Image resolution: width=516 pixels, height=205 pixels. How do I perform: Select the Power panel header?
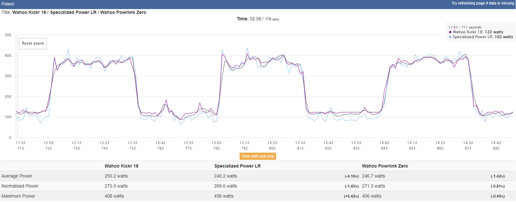coord(258,3)
